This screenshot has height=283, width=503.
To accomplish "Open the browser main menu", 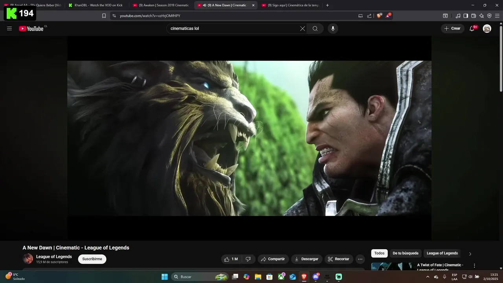I will [497, 16].
